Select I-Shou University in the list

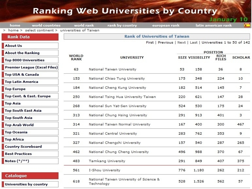tap(104, 170)
